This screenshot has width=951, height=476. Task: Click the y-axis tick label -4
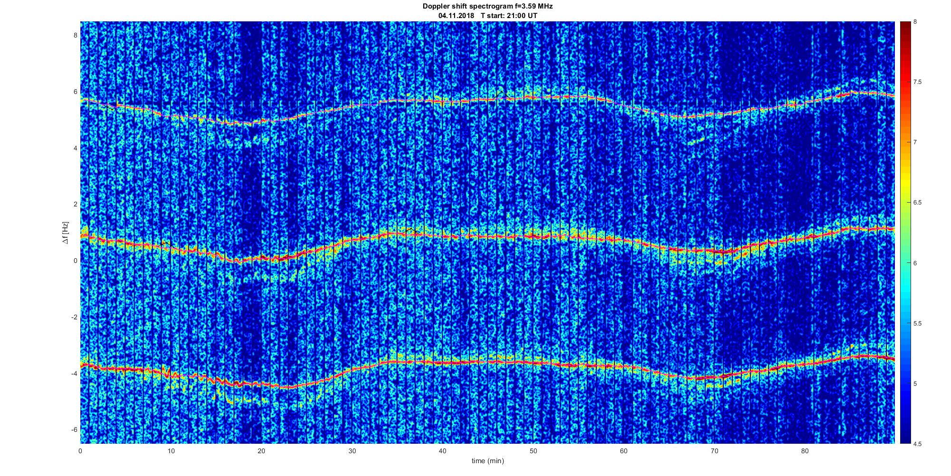point(73,373)
